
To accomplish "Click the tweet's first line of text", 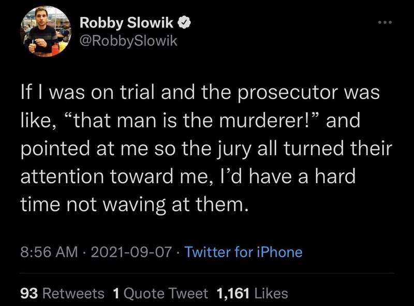I will (x=199, y=96).
